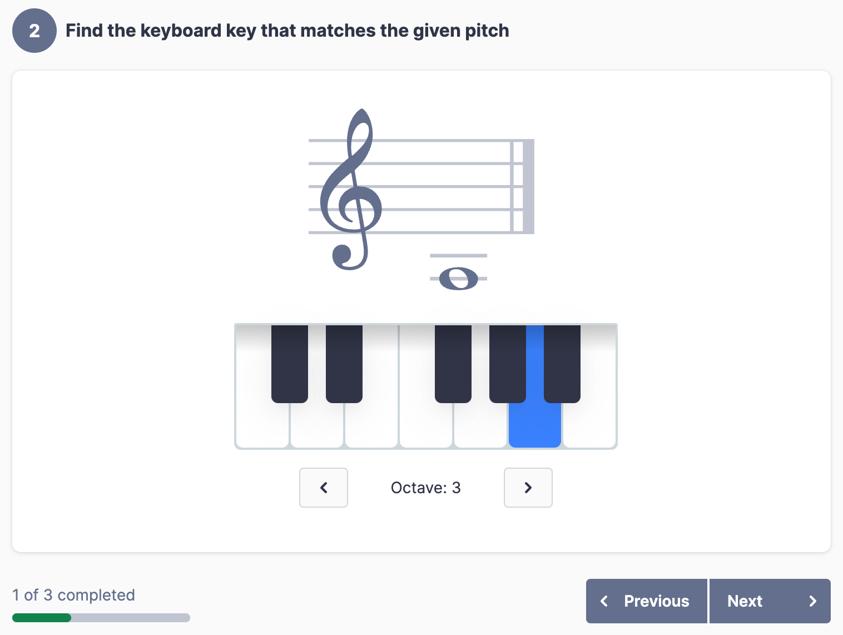Click the step number 2 badge
Viewport: 843px width, 635px height.
[34, 31]
